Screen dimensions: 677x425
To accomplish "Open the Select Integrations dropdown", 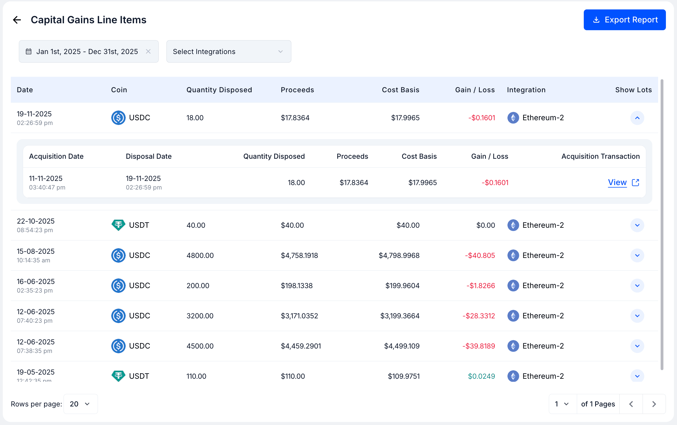I will (229, 51).
